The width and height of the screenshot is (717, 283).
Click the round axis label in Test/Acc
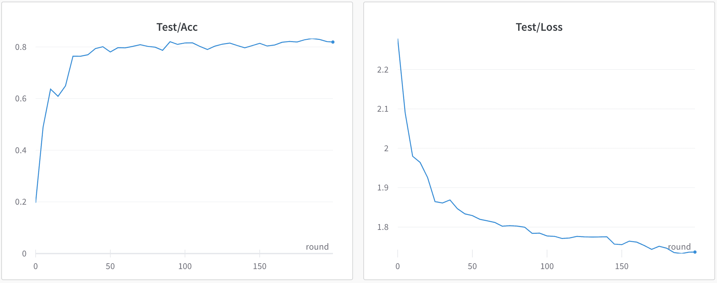tap(317, 247)
